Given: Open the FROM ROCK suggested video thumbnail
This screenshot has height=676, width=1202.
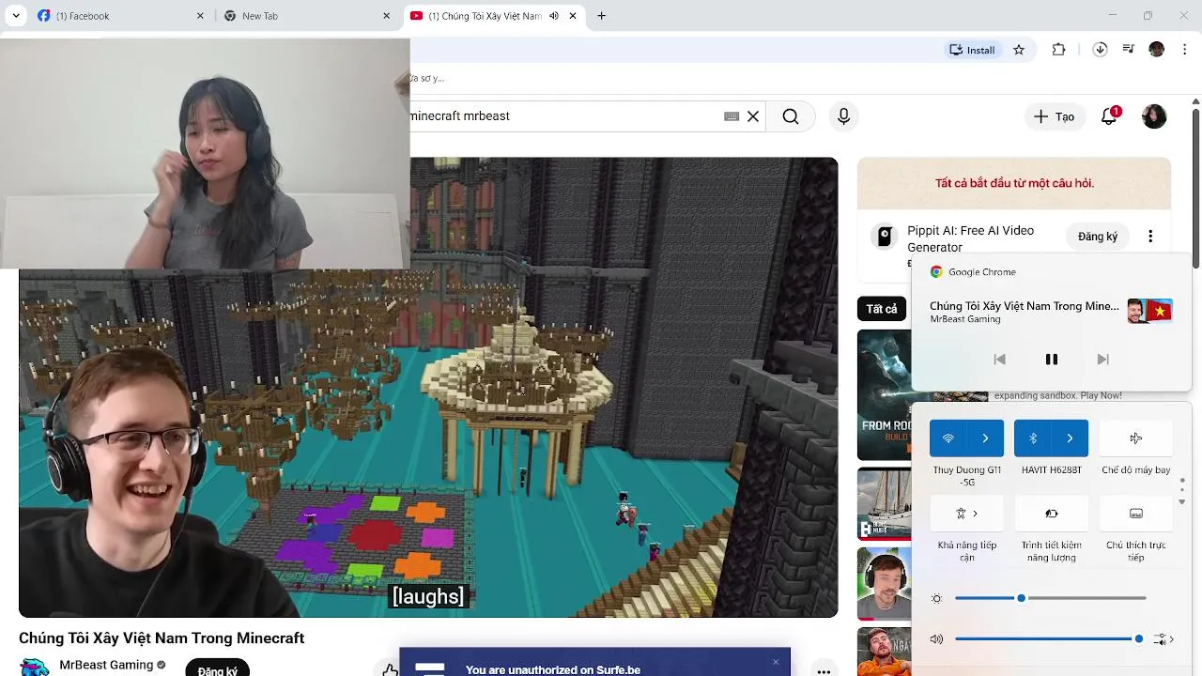Looking at the screenshot, I should [x=884, y=394].
